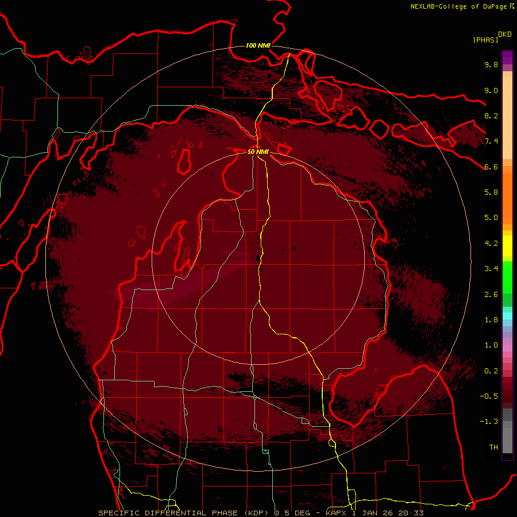Click the 50 NMI range ring label
517x517 pixels.
(x=258, y=152)
